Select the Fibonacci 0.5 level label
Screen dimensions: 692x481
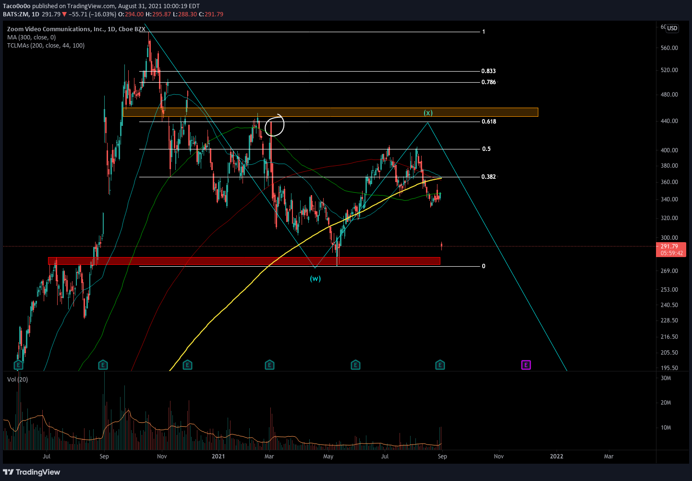click(486, 149)
